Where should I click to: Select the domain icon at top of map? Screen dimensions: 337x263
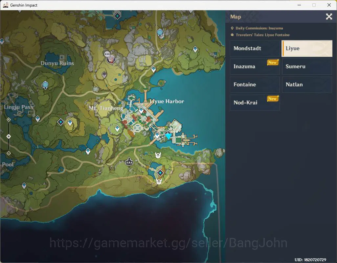(117, 15)
